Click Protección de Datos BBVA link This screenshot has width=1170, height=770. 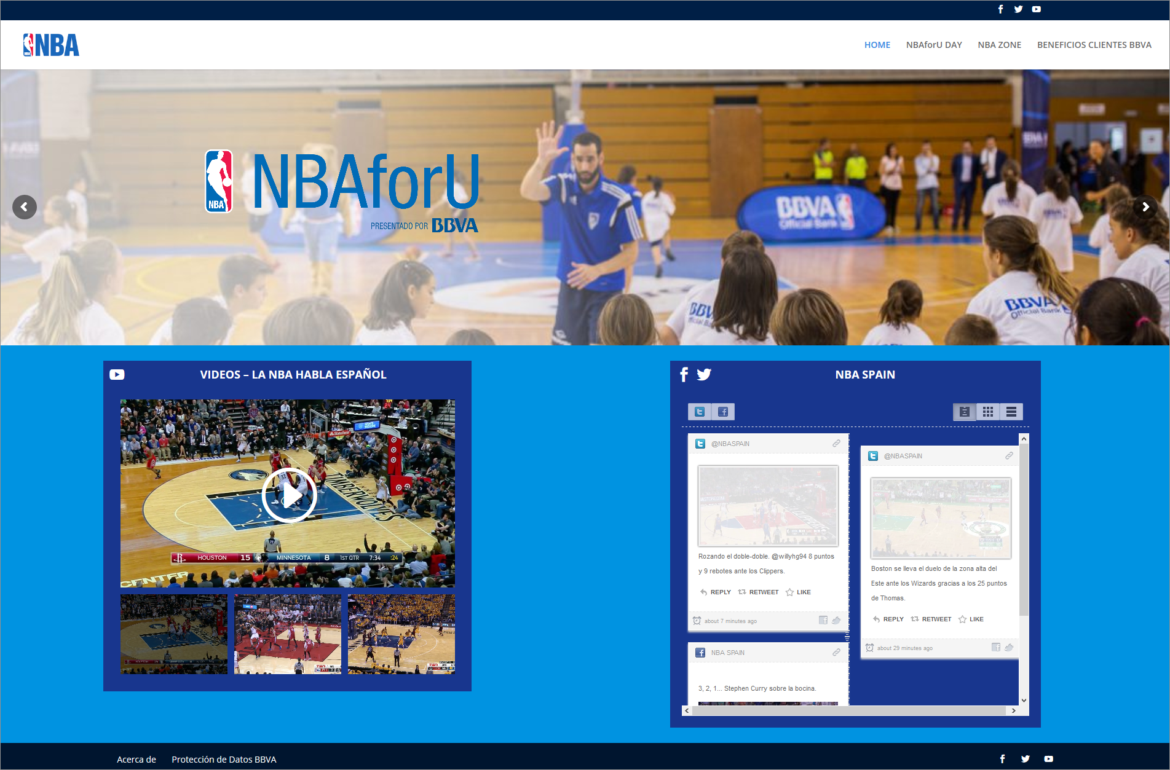[x=224, y=760]
